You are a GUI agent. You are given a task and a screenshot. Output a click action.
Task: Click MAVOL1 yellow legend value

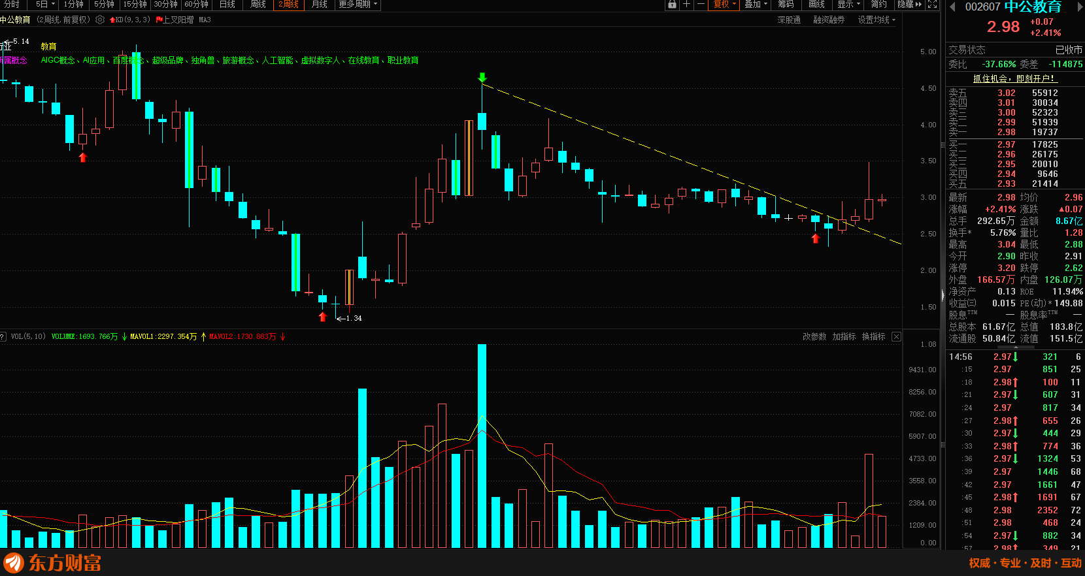click(x=163, y=337)
